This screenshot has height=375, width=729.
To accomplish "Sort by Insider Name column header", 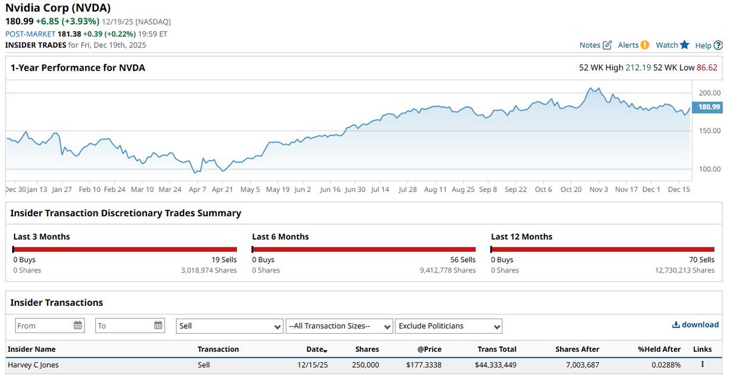I will click(x=32, y=349).
